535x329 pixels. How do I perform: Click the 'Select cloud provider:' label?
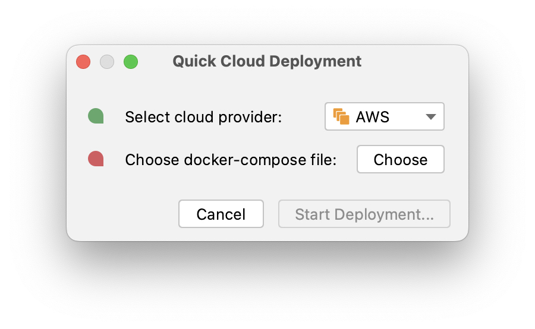203,117
